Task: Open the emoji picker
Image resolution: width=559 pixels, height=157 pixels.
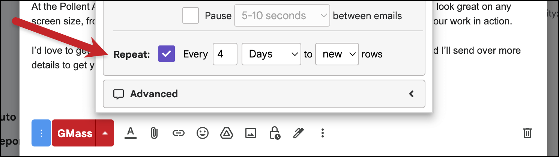Action: pyautogui.click(x=203, y=133)
